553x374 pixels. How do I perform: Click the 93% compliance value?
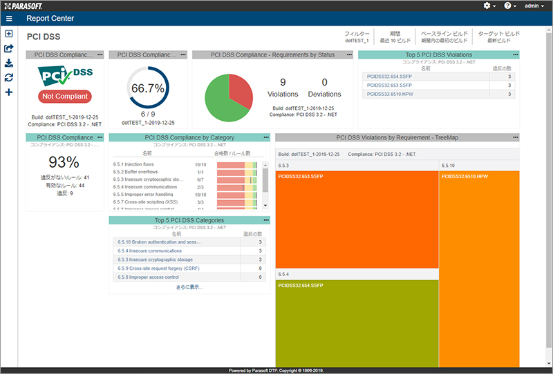pos(64,162)
